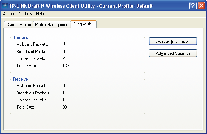Open the Action menu
Screen dimensions: 207x134
pos(9,14)
